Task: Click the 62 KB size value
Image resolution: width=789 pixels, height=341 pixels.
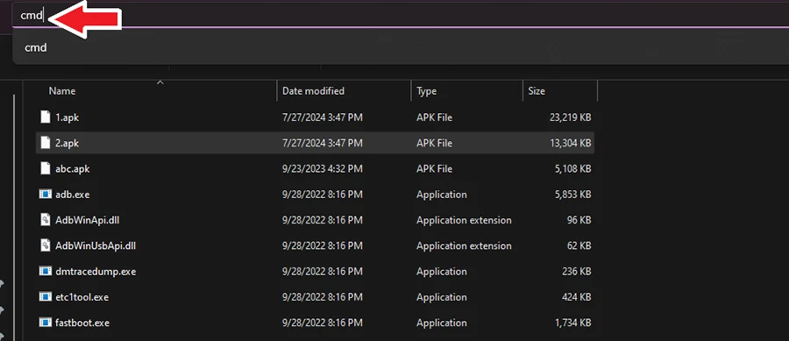Action: pos(579,246)
